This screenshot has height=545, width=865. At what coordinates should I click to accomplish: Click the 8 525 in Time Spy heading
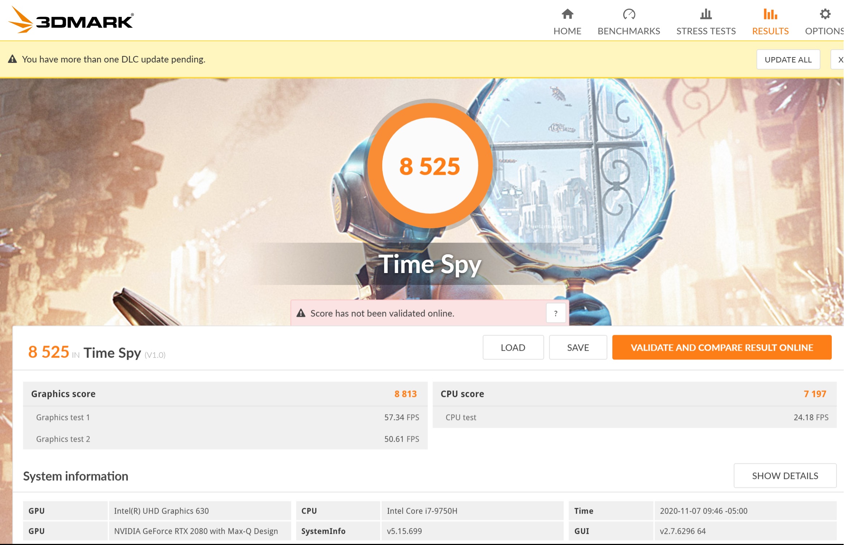pyautogui.click(x=97, y=352)
